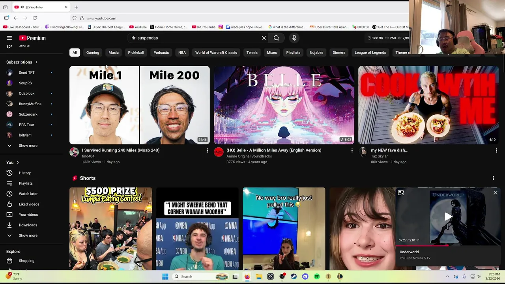The image size is (505, 284).
Task: Select the Pickleball filter chip
Action: (136, 52)
